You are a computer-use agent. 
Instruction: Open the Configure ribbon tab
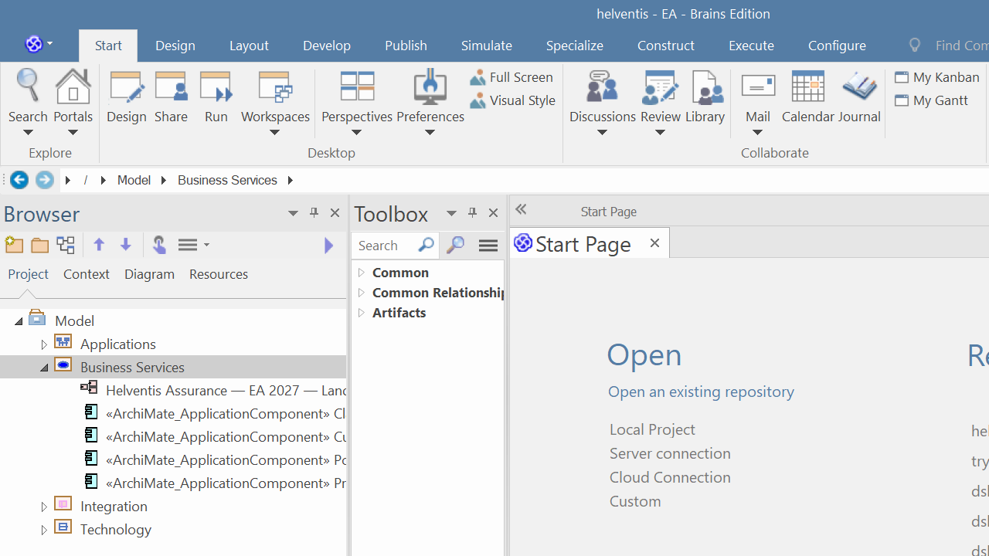click(837, 46)
